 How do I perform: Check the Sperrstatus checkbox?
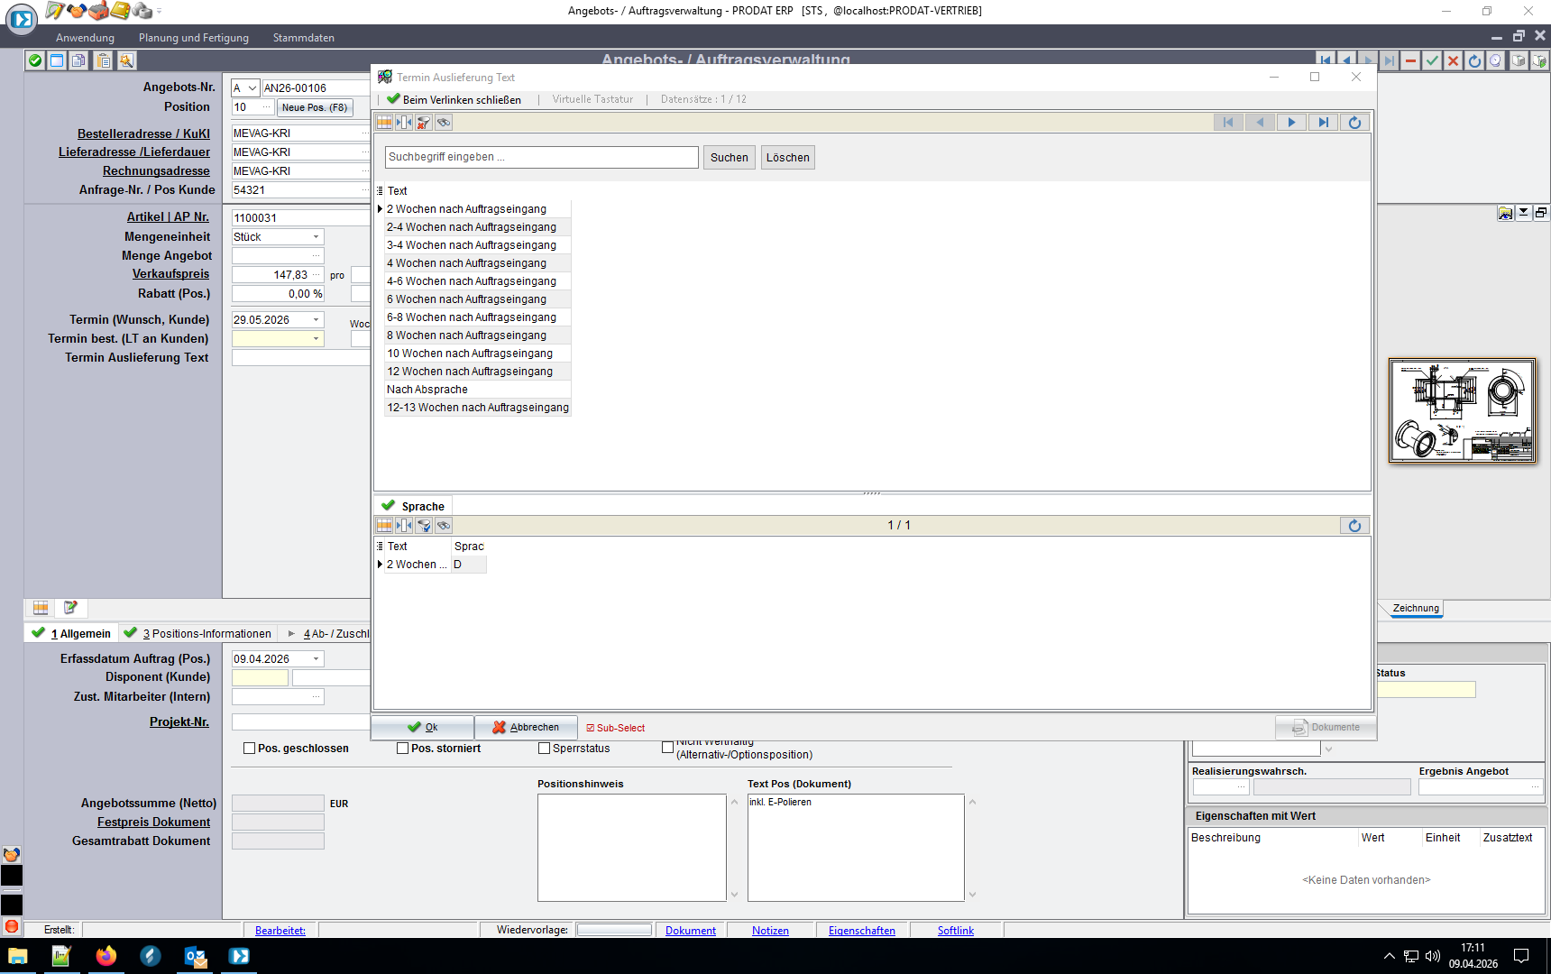click(x=544, y=749)
